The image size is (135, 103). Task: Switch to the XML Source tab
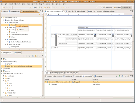tap(68, 73)
